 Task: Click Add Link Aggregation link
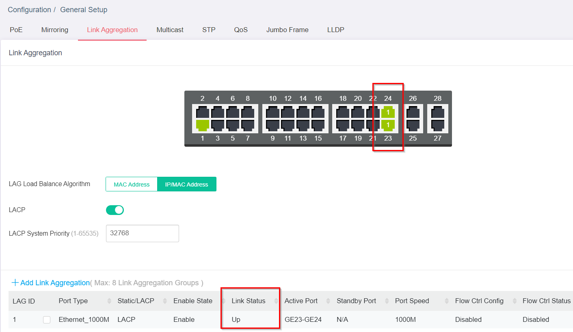51,283
